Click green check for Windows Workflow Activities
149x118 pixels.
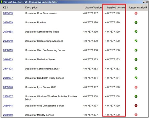click(x=136, y=96)
